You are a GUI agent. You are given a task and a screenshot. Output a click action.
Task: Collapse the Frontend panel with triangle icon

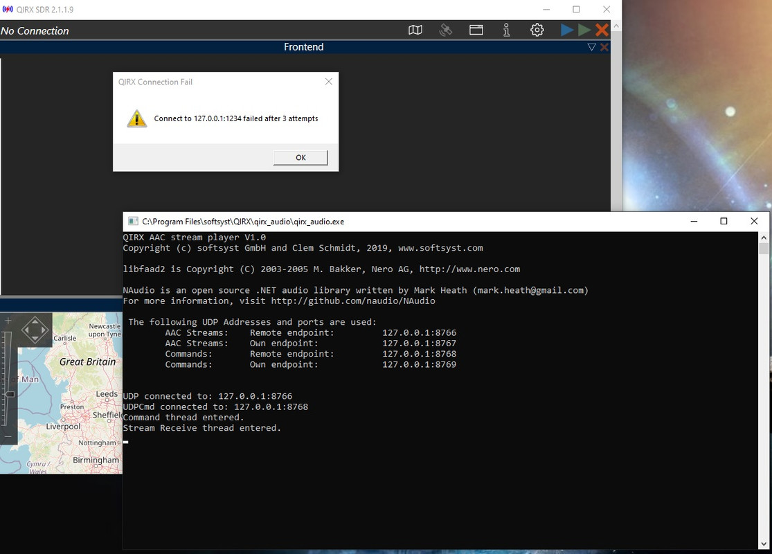592,47
